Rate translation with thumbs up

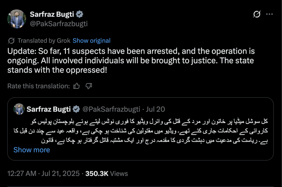(x=76, y=86)
